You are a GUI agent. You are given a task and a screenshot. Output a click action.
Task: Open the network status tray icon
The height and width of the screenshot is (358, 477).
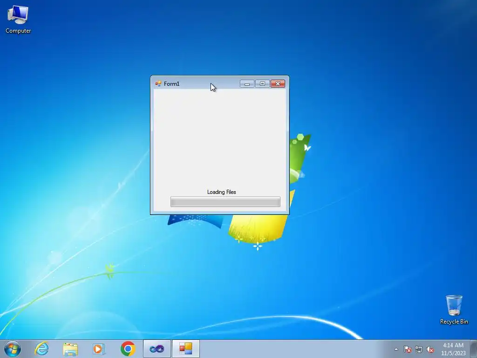point(419,349)
